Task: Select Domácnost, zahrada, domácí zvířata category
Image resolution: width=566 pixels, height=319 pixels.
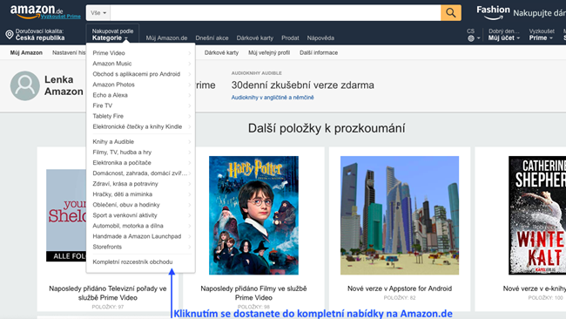Action: coord(139,173)
